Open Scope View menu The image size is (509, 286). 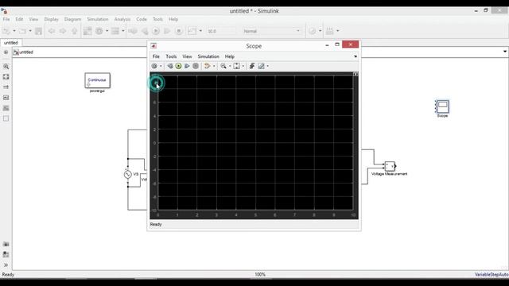pyautogui.click(x=187, y=56)
